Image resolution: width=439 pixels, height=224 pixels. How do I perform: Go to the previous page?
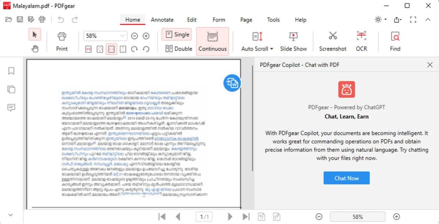click(177, 217)
